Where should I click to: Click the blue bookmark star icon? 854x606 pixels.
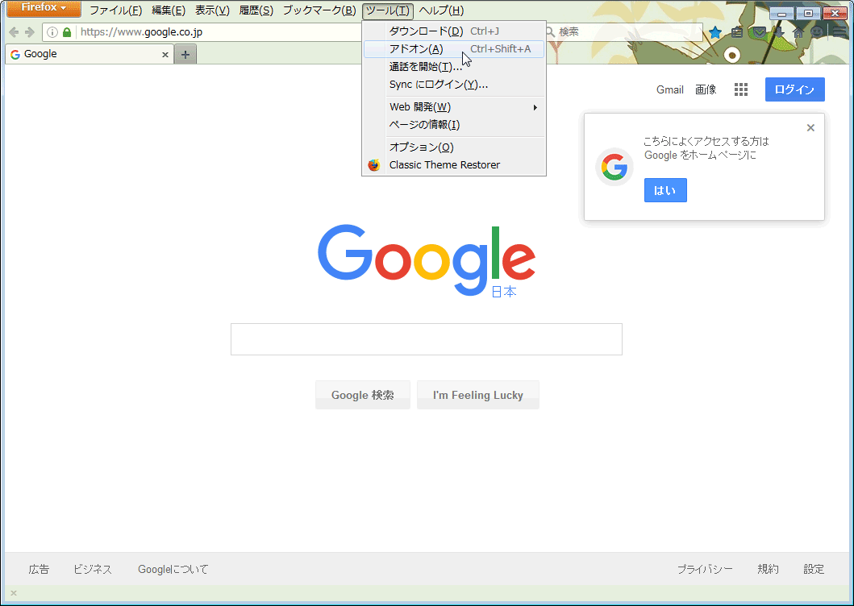click(x=715, y=33)
